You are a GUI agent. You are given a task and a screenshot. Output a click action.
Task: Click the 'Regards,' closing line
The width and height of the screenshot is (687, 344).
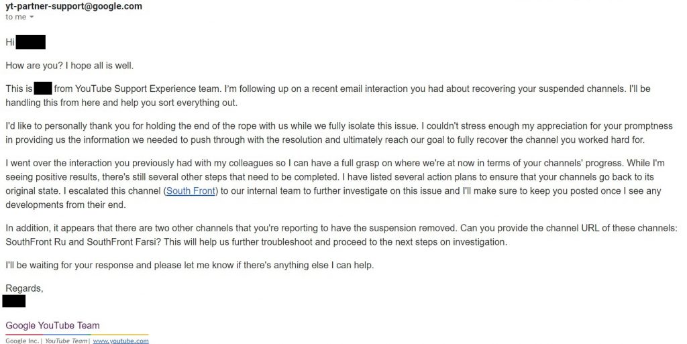click(24, 288)
